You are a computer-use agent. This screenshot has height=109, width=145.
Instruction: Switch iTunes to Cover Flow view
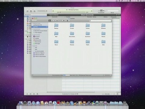click(x=104, y=11)
